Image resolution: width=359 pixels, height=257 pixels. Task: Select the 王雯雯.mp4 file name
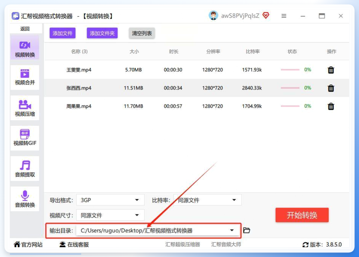tap(79, 70)
